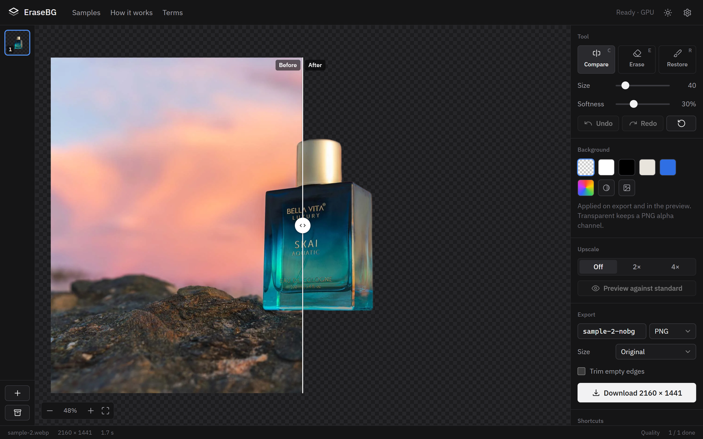Image resolution: width=703 pixels, height=439 pixels.
Task: Click the sample-2.webp filename in the status bar
Action: [28, 433]
